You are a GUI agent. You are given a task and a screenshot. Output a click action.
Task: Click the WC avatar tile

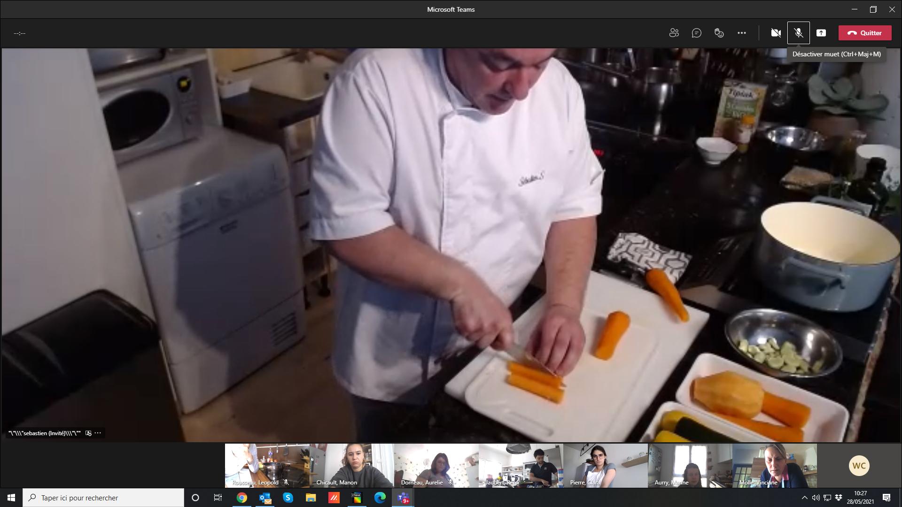859,466
